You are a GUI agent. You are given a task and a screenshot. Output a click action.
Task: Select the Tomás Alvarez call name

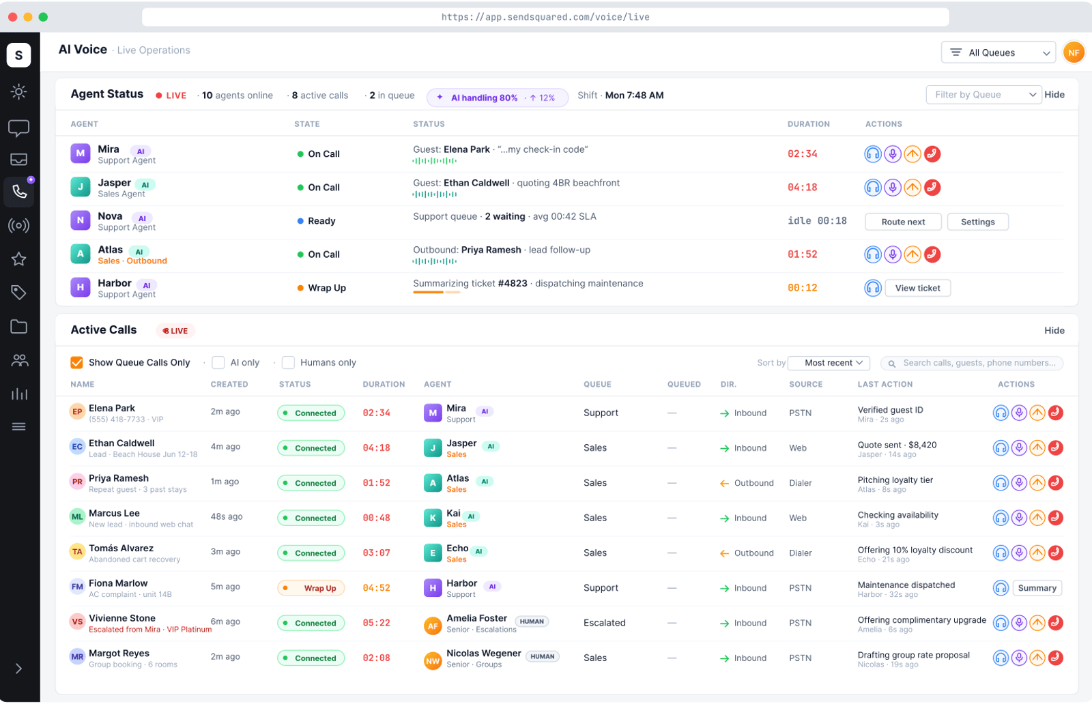point(121,548)
